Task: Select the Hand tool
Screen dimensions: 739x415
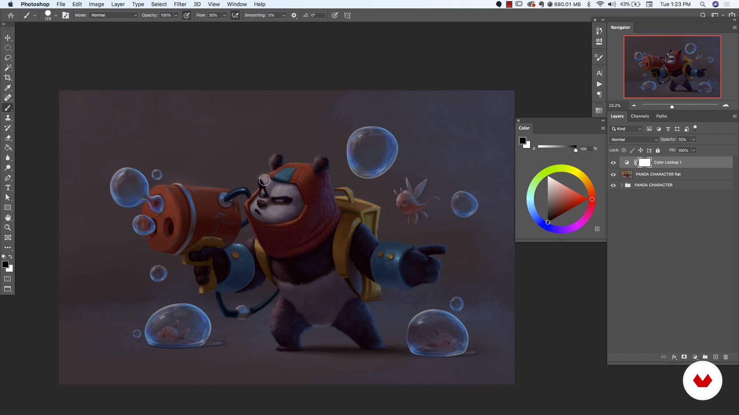Action: pyautogui.click(x=8, y=217)
